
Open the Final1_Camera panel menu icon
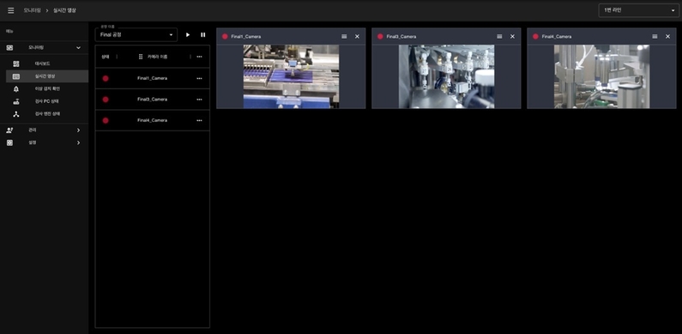[344, 37]
